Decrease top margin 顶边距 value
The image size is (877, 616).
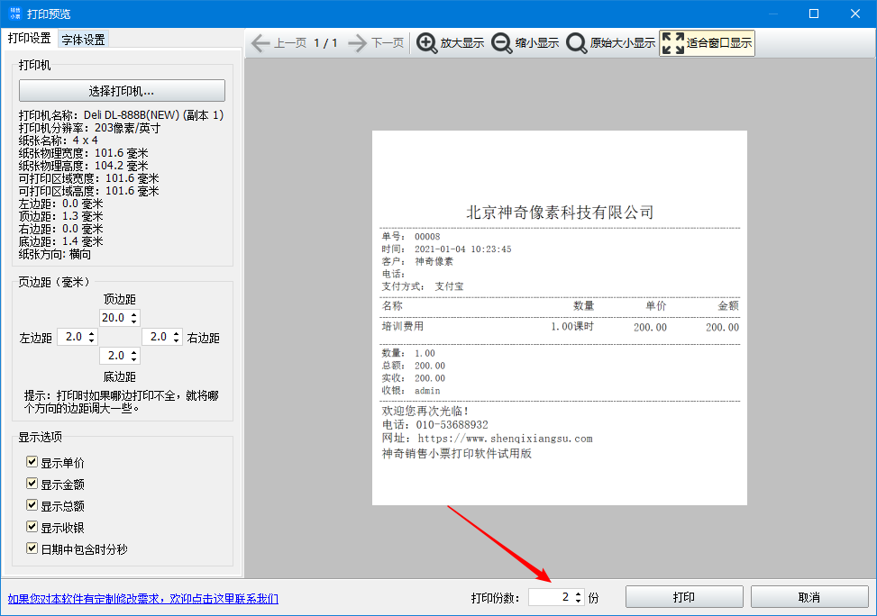click(133, 321)
